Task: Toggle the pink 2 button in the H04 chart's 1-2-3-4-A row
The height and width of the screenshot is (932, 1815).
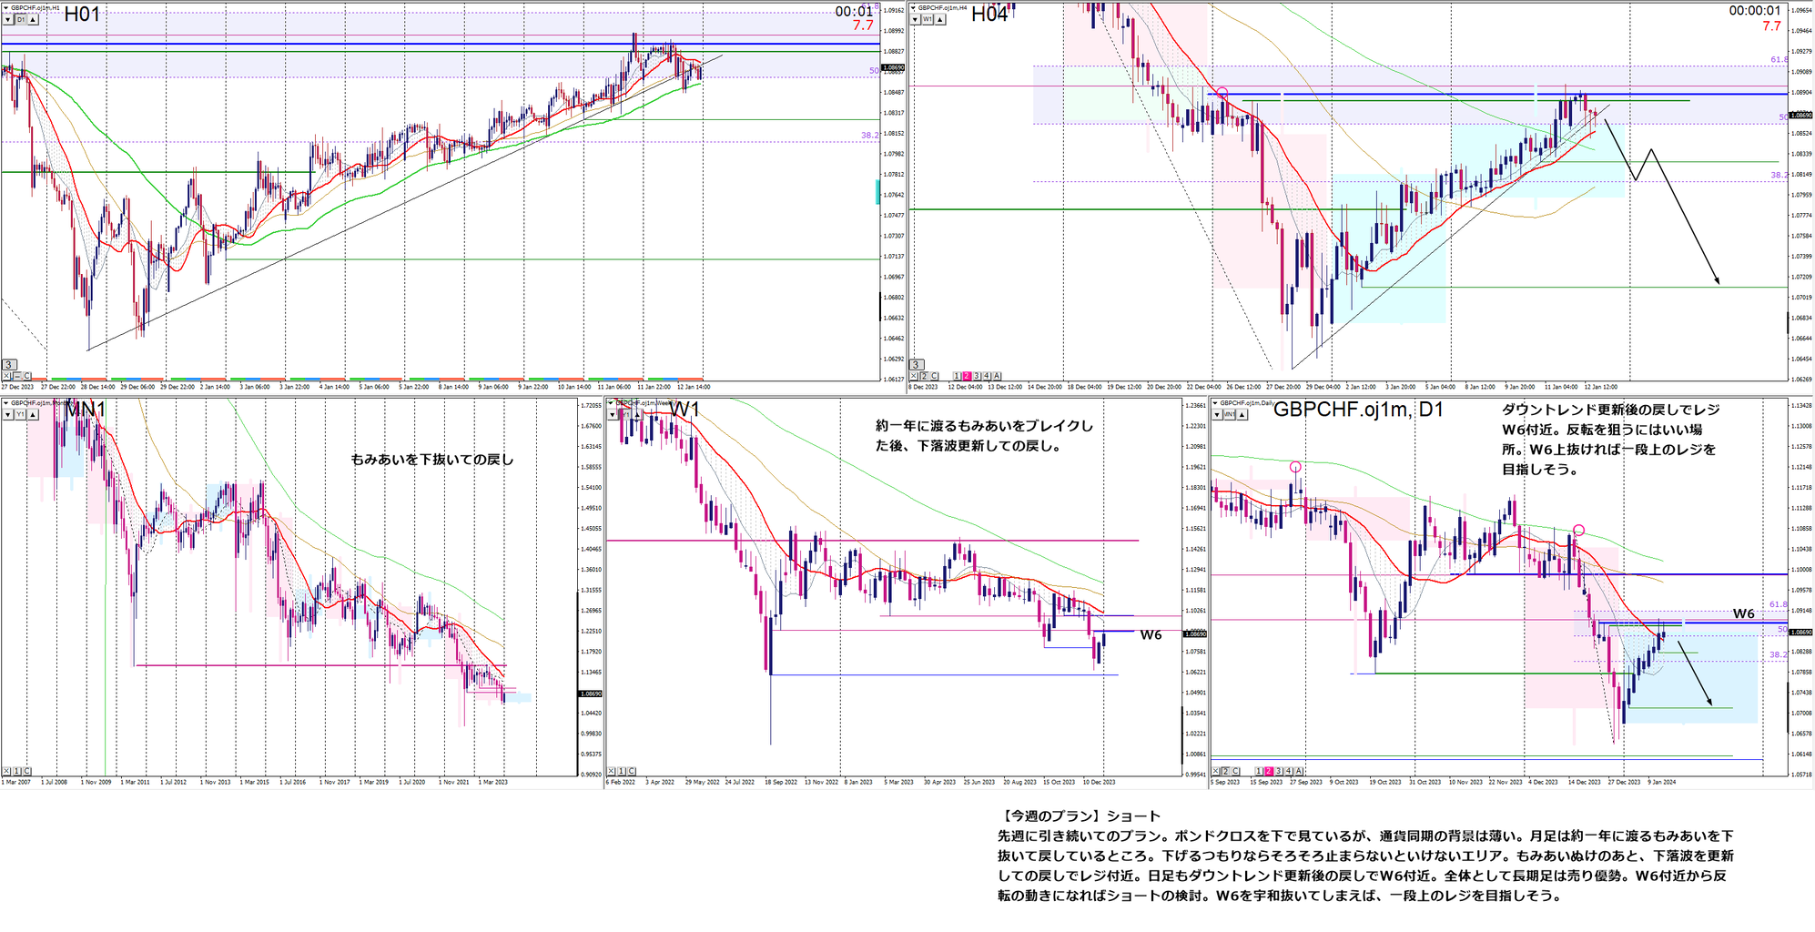Action: [967, 376]
